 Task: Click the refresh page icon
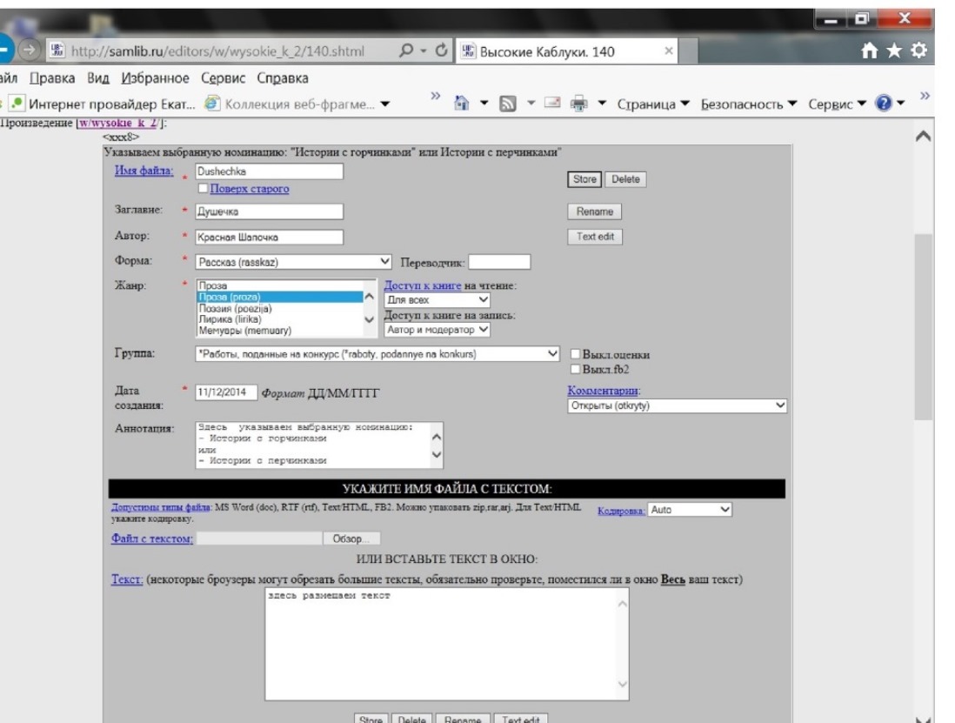(x=440, y=51)
